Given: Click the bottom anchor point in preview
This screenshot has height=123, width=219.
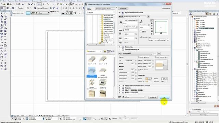Looking at the screenshot, I should [161, 33].
